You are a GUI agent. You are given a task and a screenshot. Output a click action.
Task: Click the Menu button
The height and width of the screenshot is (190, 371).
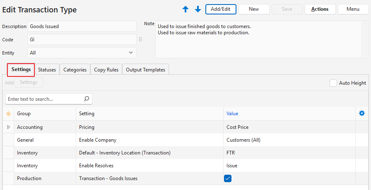[353, 9]
